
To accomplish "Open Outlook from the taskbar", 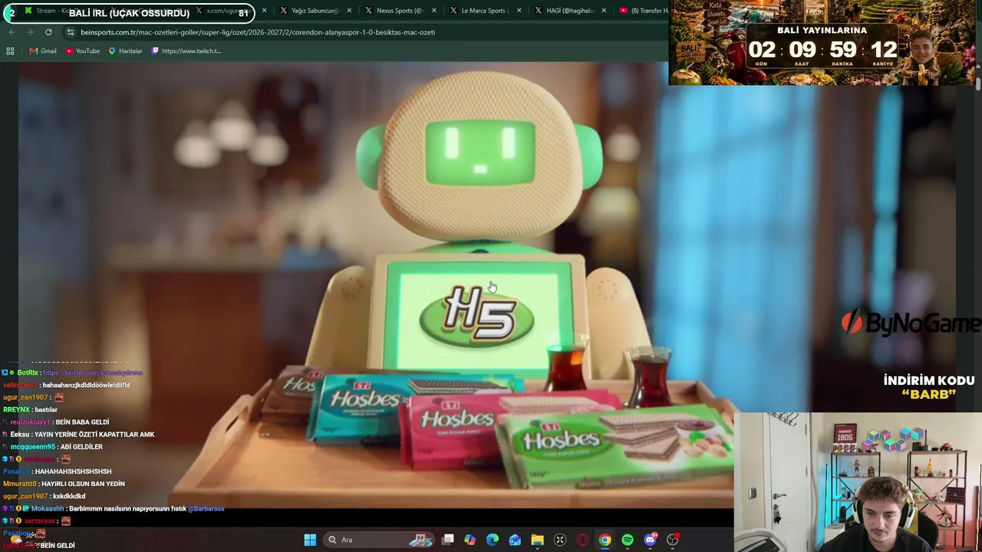I will [x=515, y=540].
